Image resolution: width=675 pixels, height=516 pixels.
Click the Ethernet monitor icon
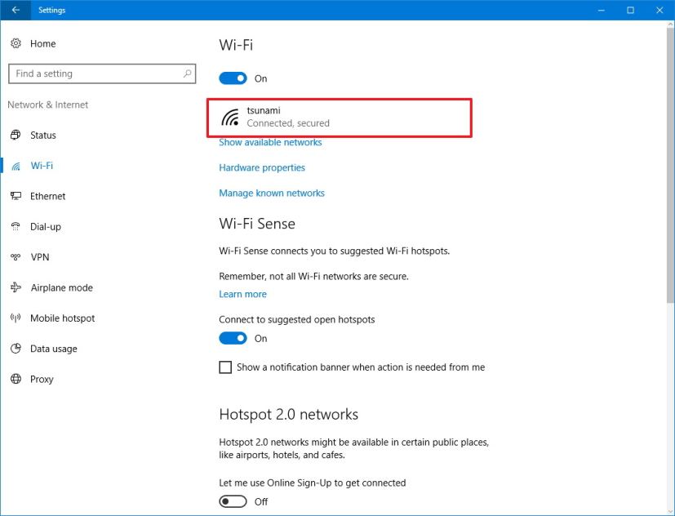[x=16, y=196]
